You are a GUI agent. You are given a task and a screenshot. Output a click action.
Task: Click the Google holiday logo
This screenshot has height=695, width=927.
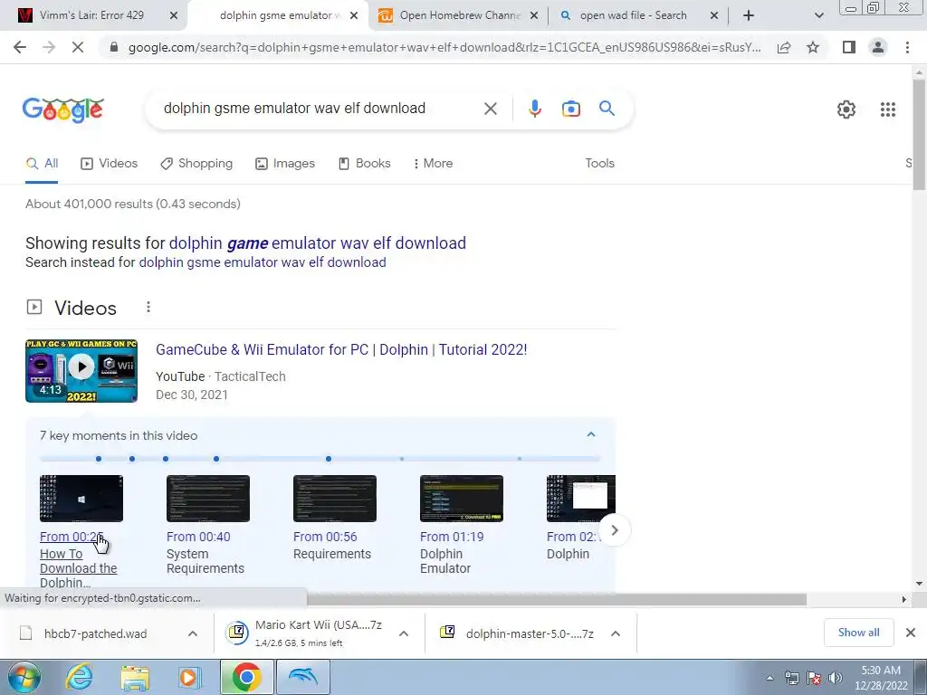(63, 109)
